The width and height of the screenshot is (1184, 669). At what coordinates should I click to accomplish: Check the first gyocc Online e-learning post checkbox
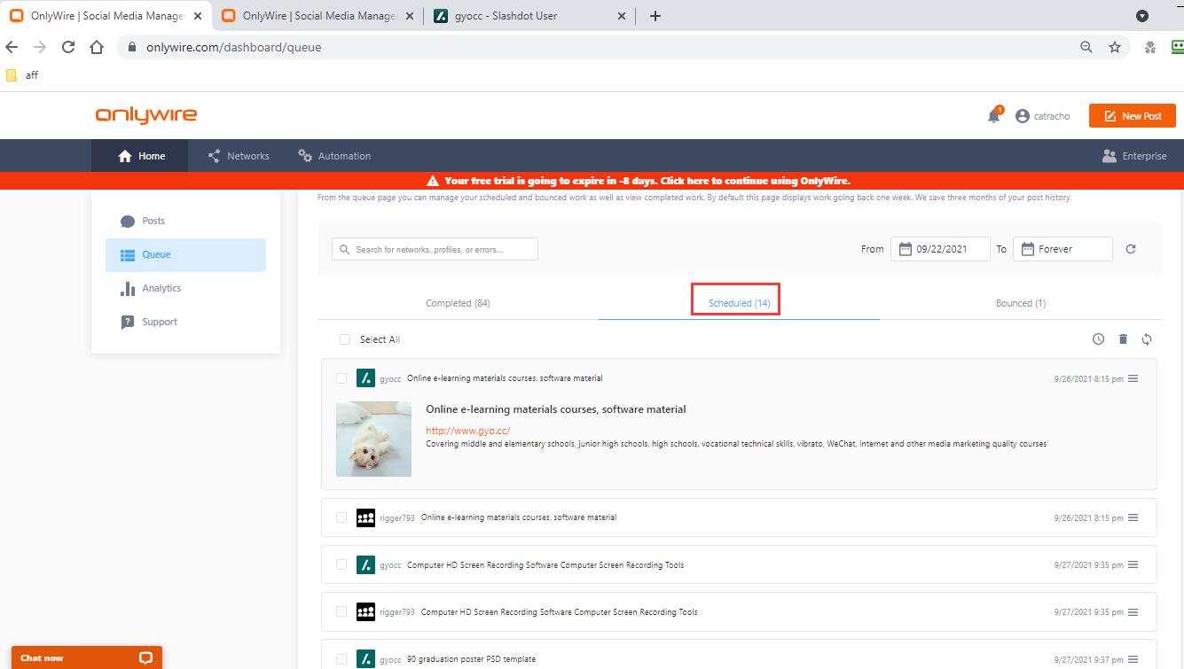click(x=341, y=378)
